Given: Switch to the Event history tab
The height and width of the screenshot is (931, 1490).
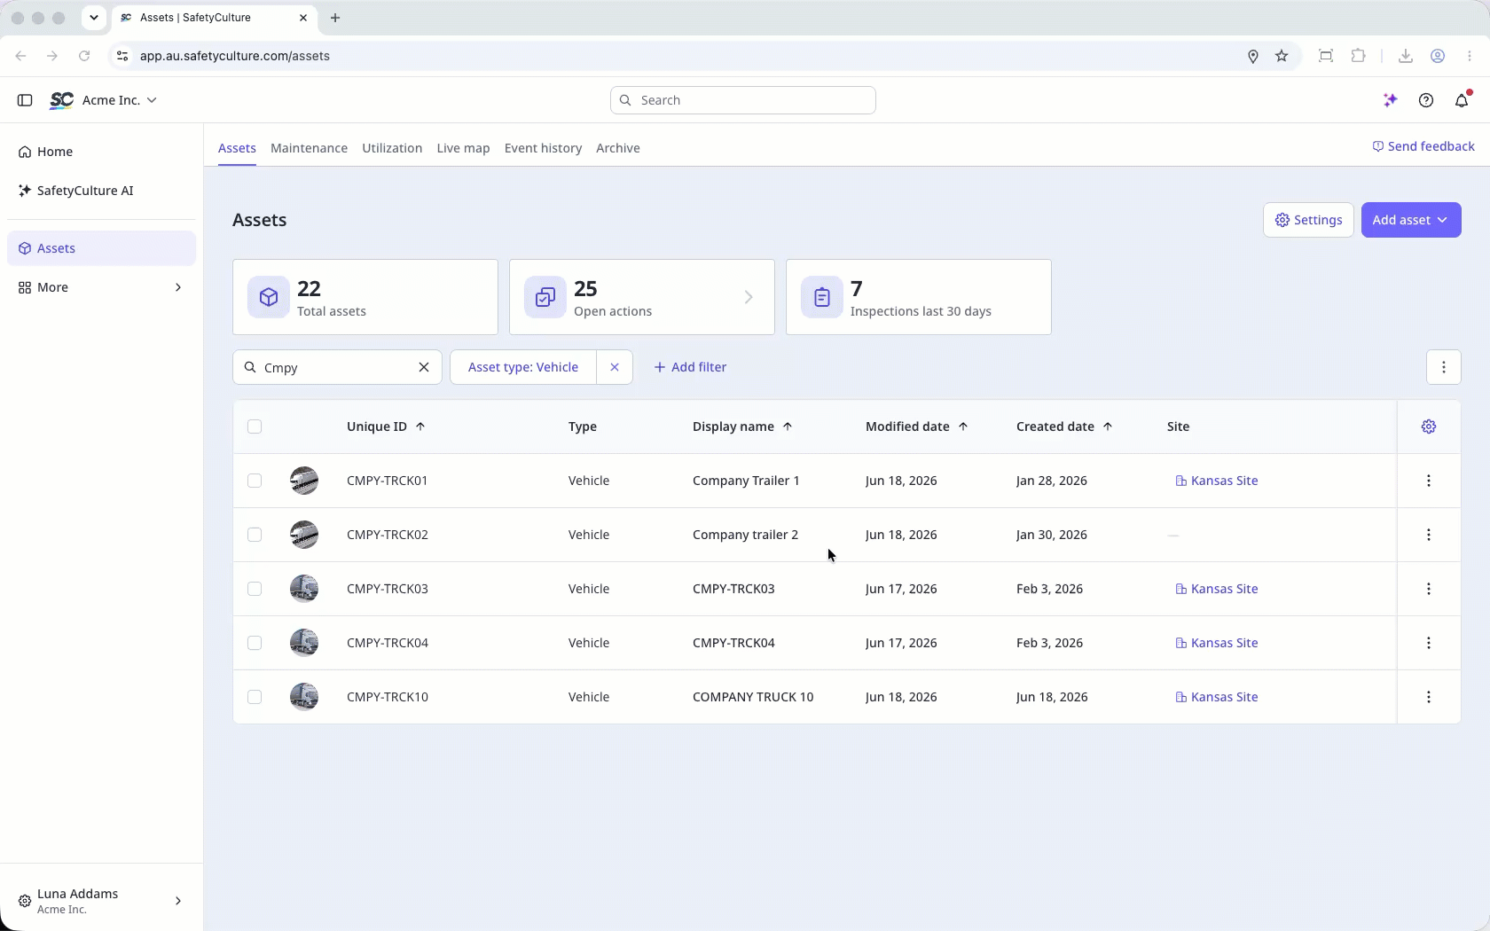Looking at the screenshot, I should tap(543, 148).
